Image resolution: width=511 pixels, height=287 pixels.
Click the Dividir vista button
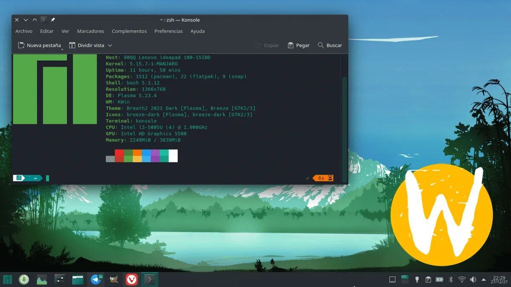point(87,45)
